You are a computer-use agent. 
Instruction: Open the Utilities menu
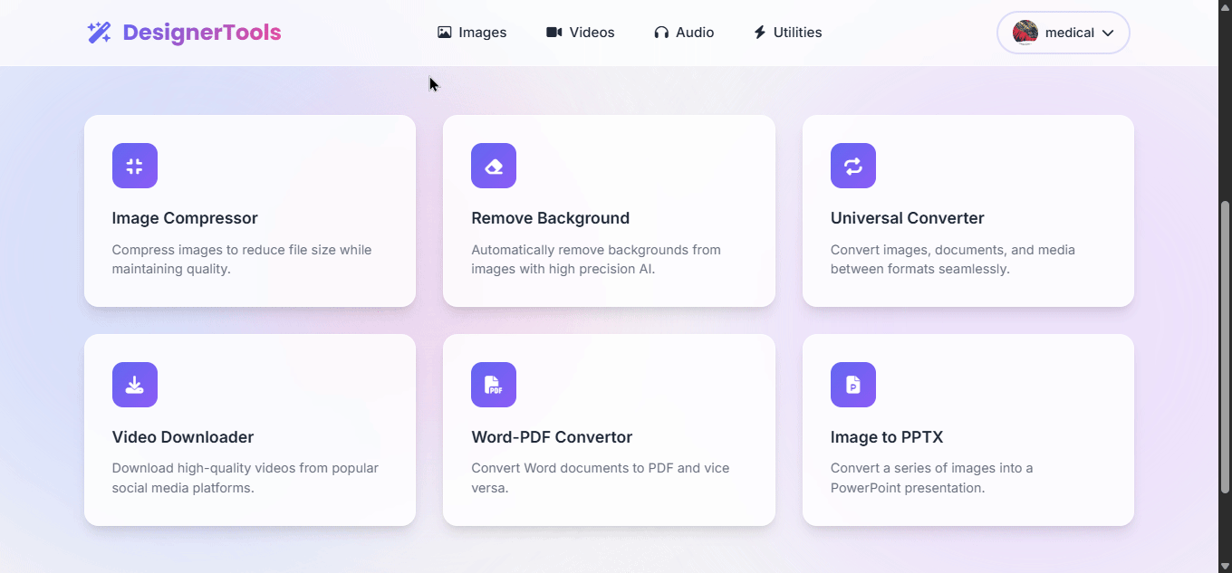pyautogui.click(x=786, y=32)
